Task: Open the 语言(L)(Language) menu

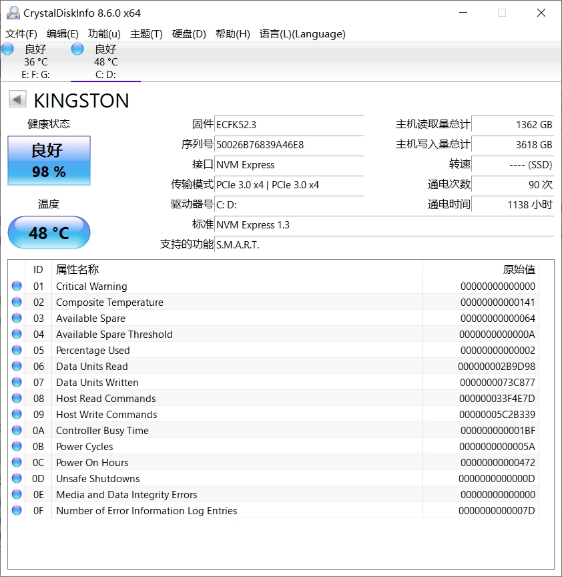Action: (302, 34)
